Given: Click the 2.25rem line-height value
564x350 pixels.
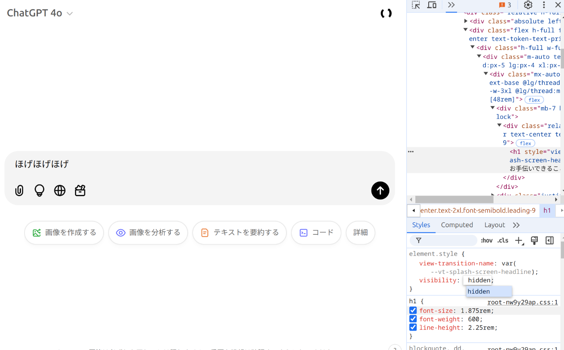Looking at the screenshot, I should [x=481, y=327].
